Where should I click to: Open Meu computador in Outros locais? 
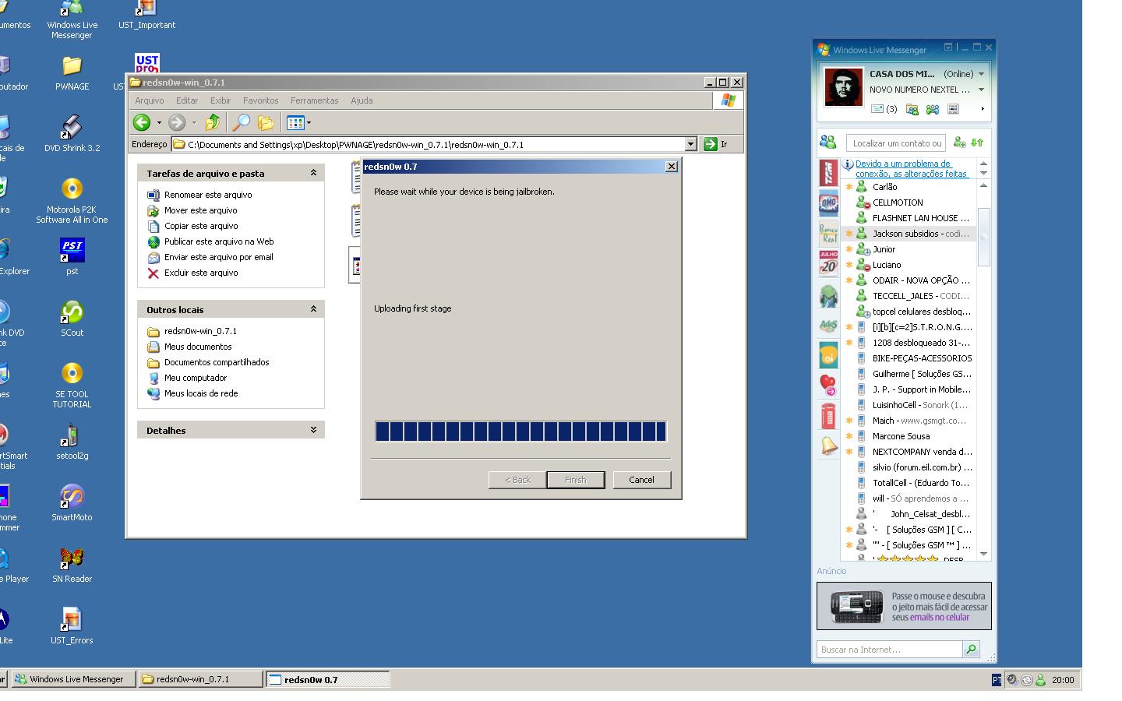point(196,378)
